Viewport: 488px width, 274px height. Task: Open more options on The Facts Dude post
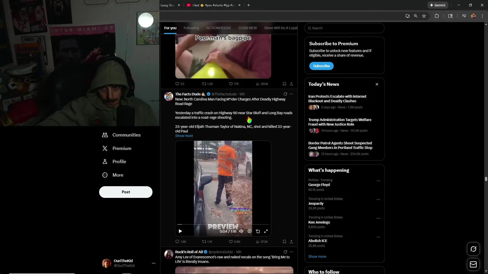click(291, 94)
